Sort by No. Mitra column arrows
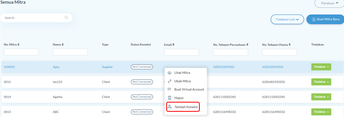The image size is (344, 117). tap(18, 45)
